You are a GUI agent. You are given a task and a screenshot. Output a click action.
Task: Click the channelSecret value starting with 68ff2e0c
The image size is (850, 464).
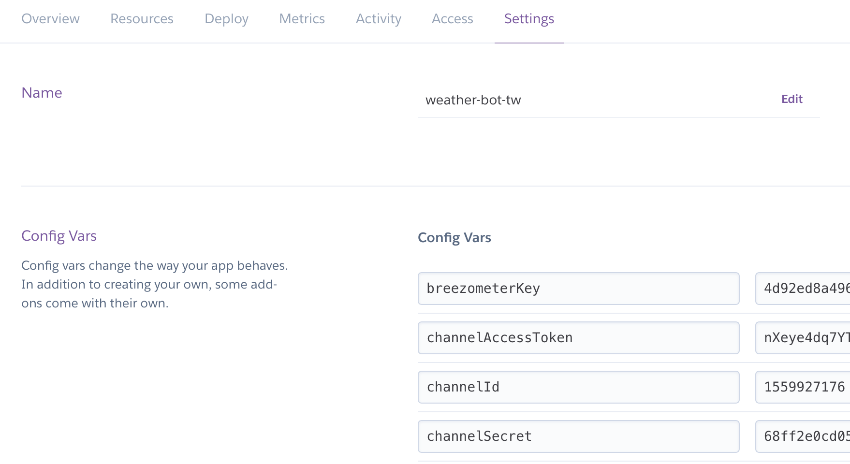804,436
